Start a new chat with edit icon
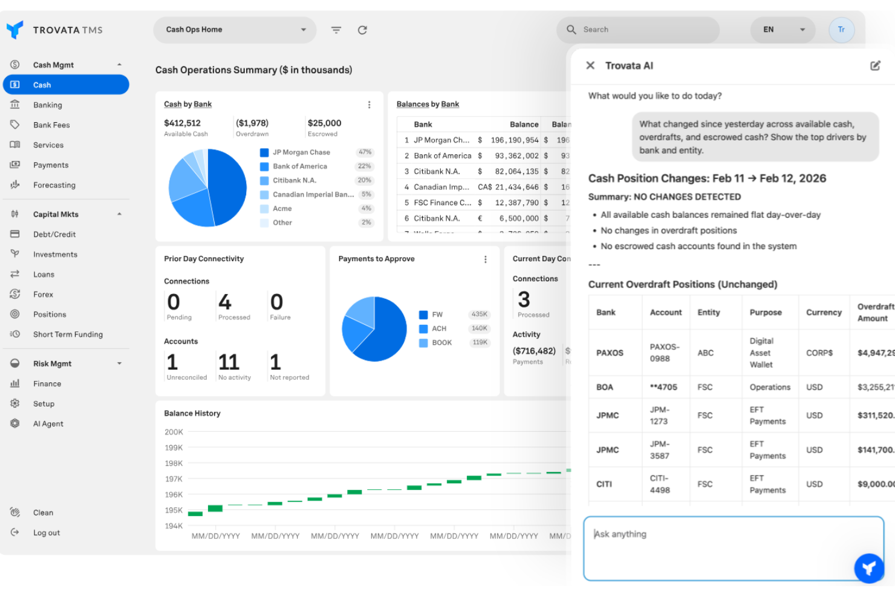Image resolution: width=895 pixels, height=597 pixels. point(875,65)
